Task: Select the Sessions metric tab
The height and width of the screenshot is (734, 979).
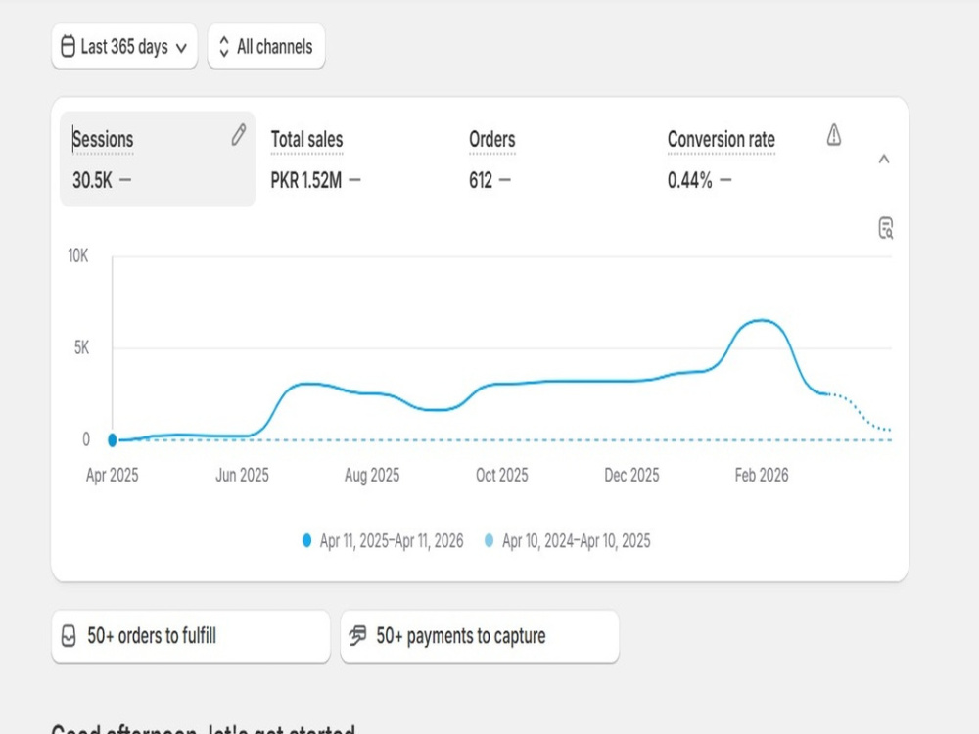Action: coord(158,160)
